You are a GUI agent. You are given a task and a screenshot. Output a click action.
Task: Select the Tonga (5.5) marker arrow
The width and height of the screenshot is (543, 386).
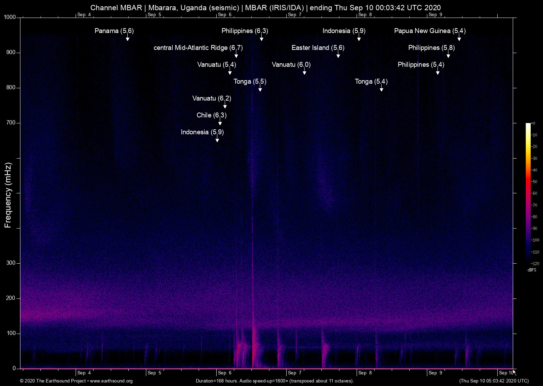tap(260, 90)
